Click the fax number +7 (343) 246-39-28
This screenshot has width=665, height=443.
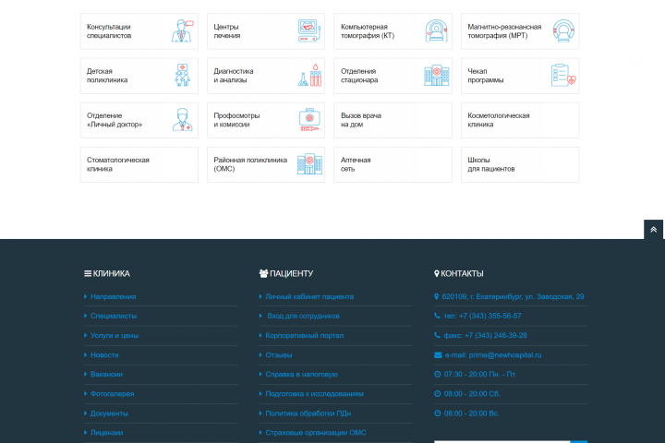(495, 335)
